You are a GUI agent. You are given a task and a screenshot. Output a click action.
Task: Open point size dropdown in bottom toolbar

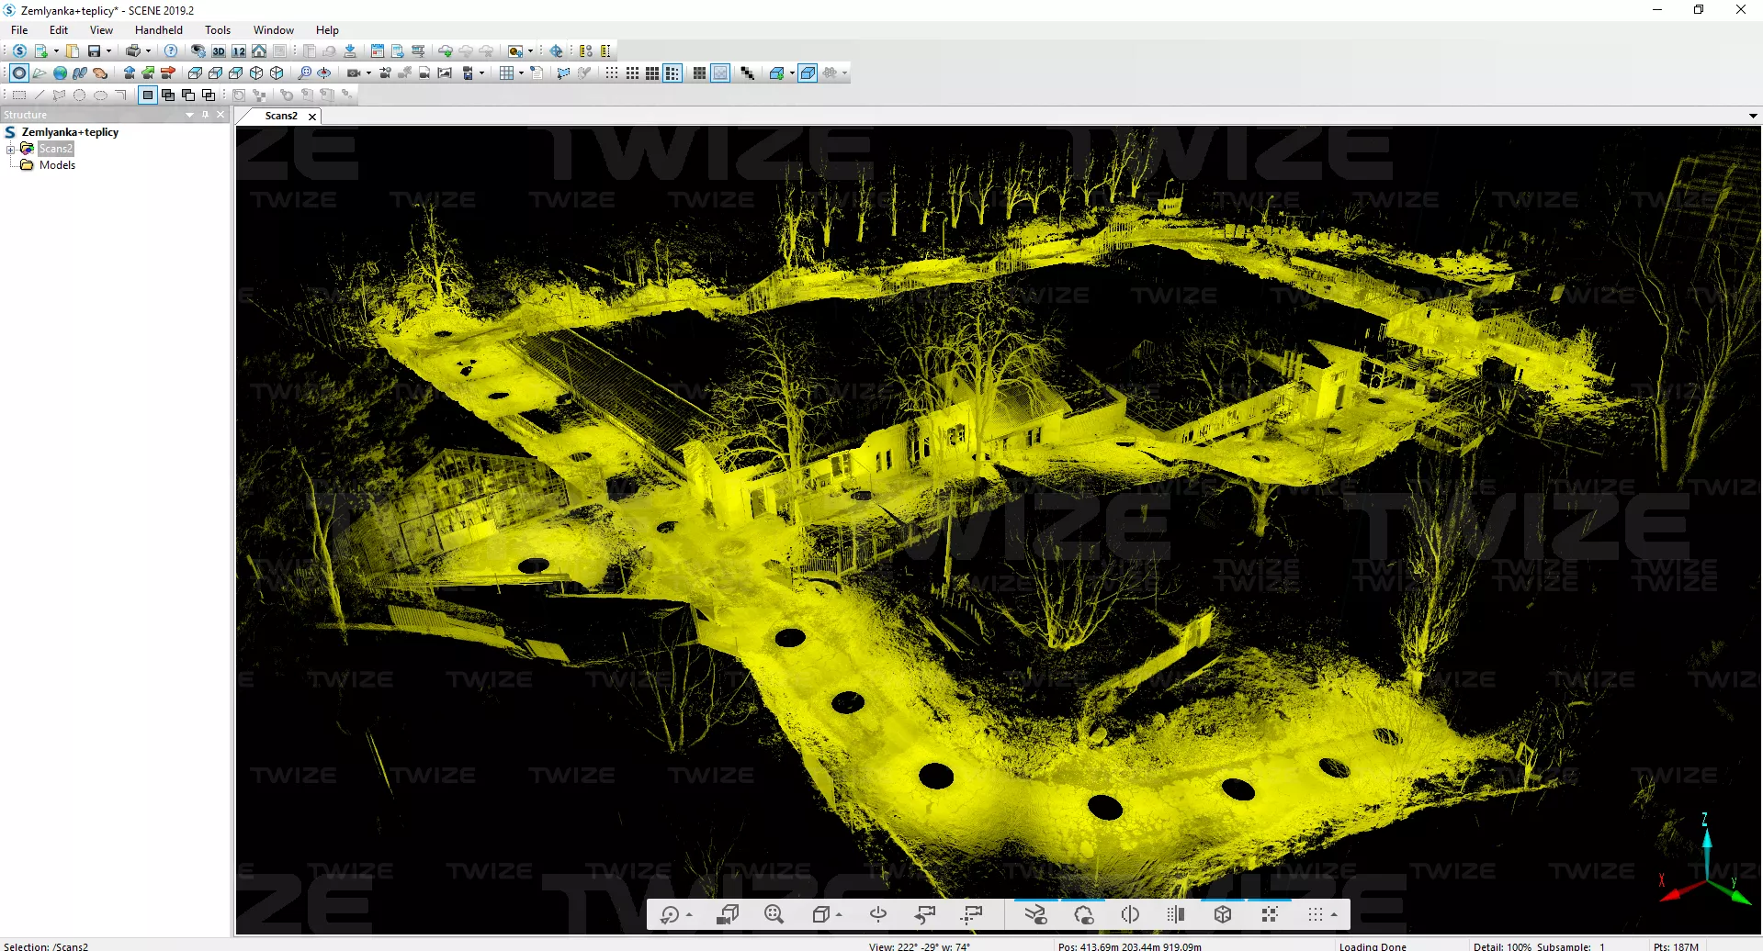pos(1334,914)
